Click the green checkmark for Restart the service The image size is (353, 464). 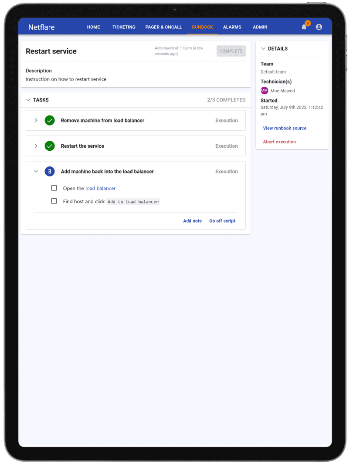pyautogui.click(x=50, y=146)
